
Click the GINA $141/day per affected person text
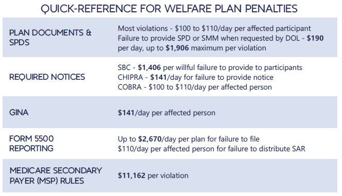(166, 113)
